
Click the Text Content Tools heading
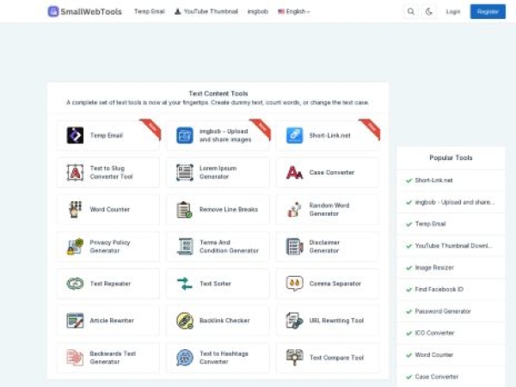coord(218,94)
